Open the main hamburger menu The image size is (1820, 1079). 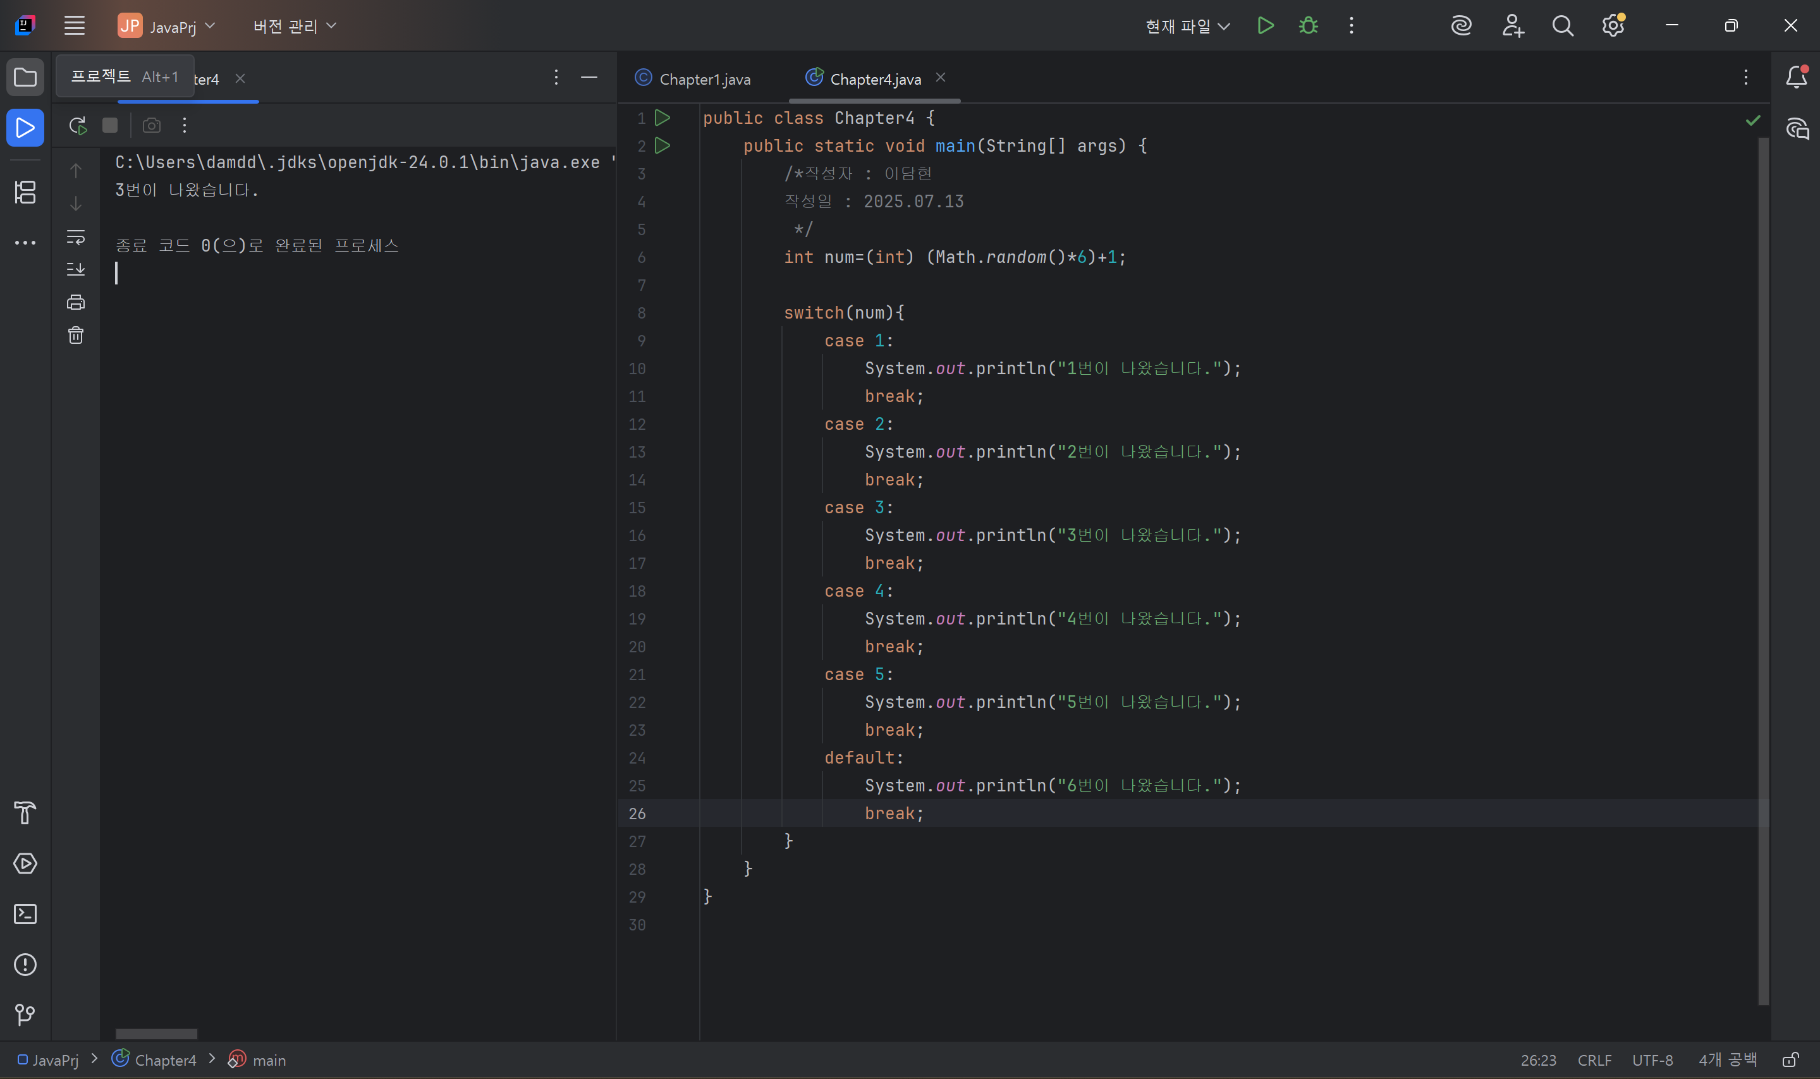(x=74, y=26)
